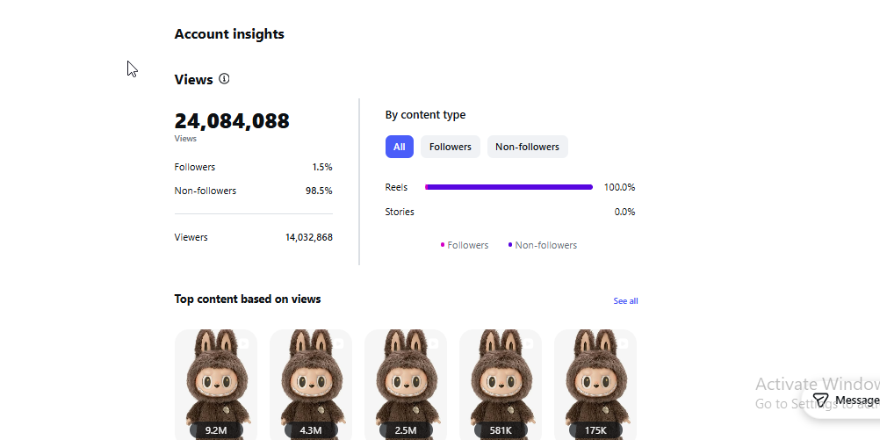Open the reel thumbnail with 2.5M views
Screen dimensions: 880x440
pos(406,385)
